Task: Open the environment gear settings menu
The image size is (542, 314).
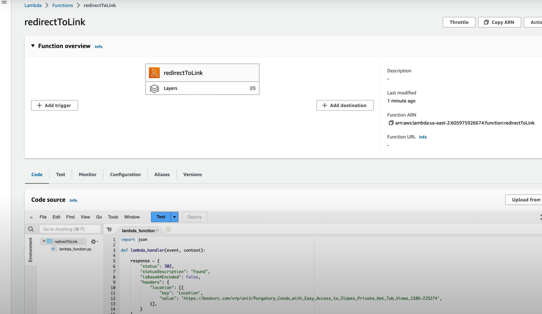Action: tap(94, 241)
